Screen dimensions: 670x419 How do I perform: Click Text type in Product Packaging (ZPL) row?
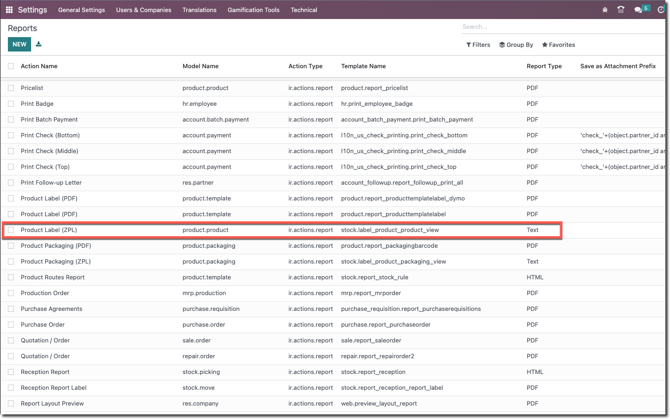532,262
